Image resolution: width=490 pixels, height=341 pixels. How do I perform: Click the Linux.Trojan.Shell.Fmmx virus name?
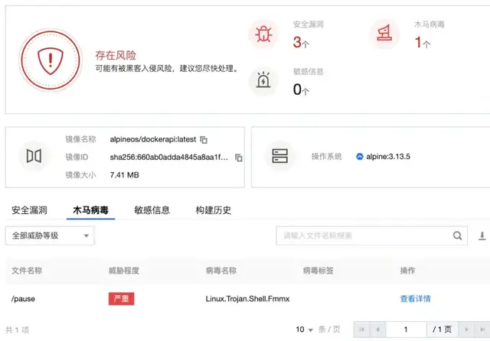pos(247,299)
